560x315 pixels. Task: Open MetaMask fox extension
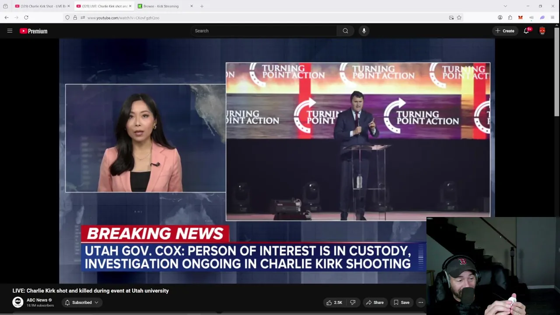520,17
